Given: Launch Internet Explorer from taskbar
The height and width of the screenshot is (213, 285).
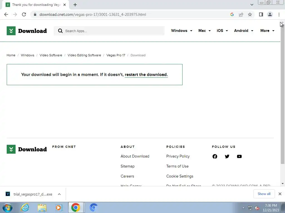Looking at the screenshot, I should tap(25, 207).
